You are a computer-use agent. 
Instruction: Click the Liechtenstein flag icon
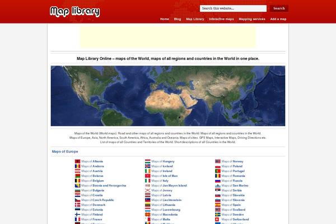[x=148, y=200]
